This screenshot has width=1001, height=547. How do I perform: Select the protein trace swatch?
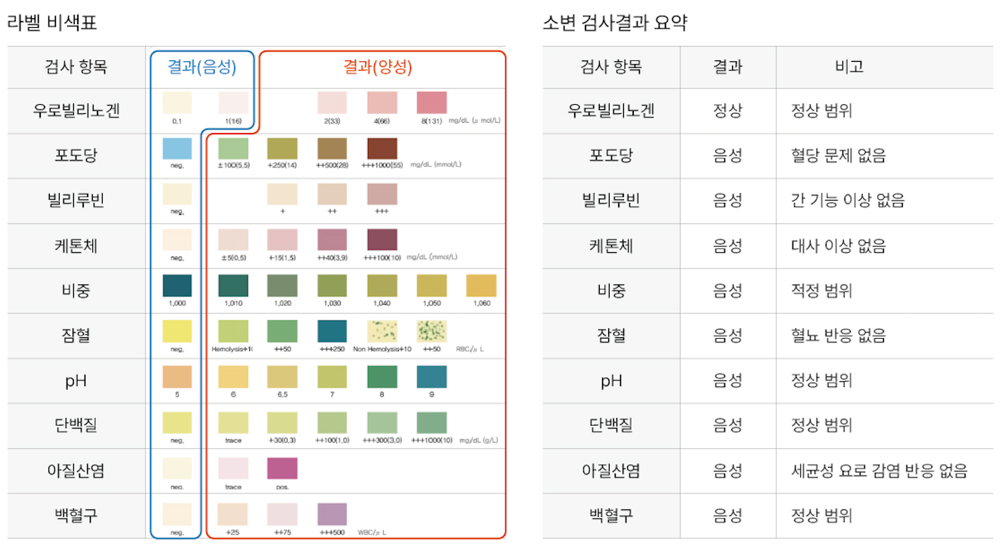(233, 423)
